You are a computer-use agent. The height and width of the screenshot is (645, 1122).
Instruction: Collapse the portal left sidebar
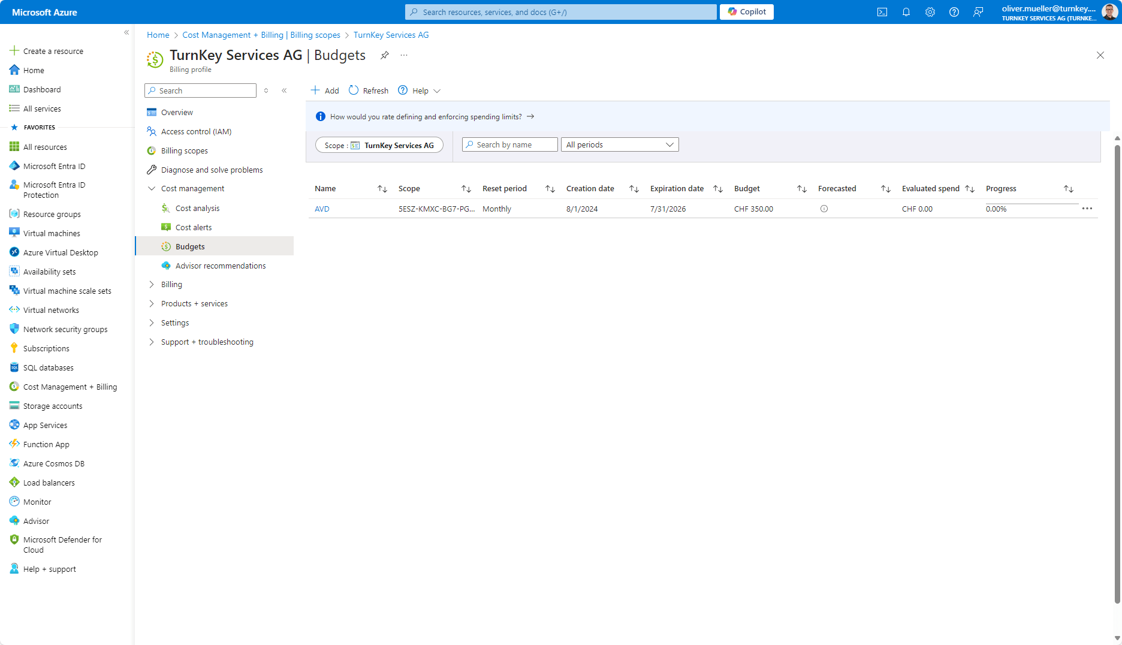(126, 32)
